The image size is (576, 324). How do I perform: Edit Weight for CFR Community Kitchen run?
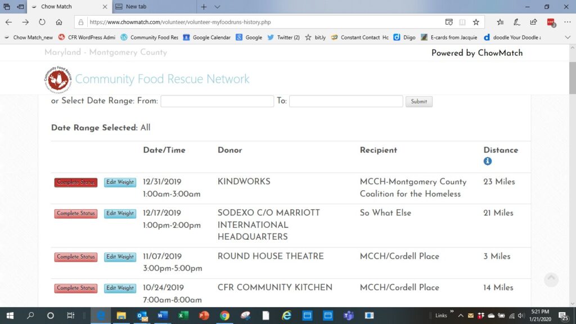(x=120, y=288)
